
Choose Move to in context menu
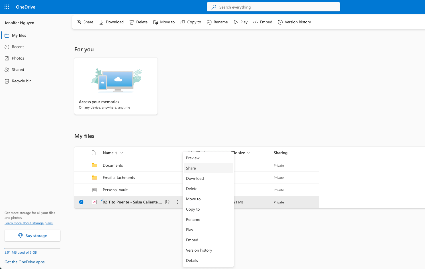tap(208, 199)
